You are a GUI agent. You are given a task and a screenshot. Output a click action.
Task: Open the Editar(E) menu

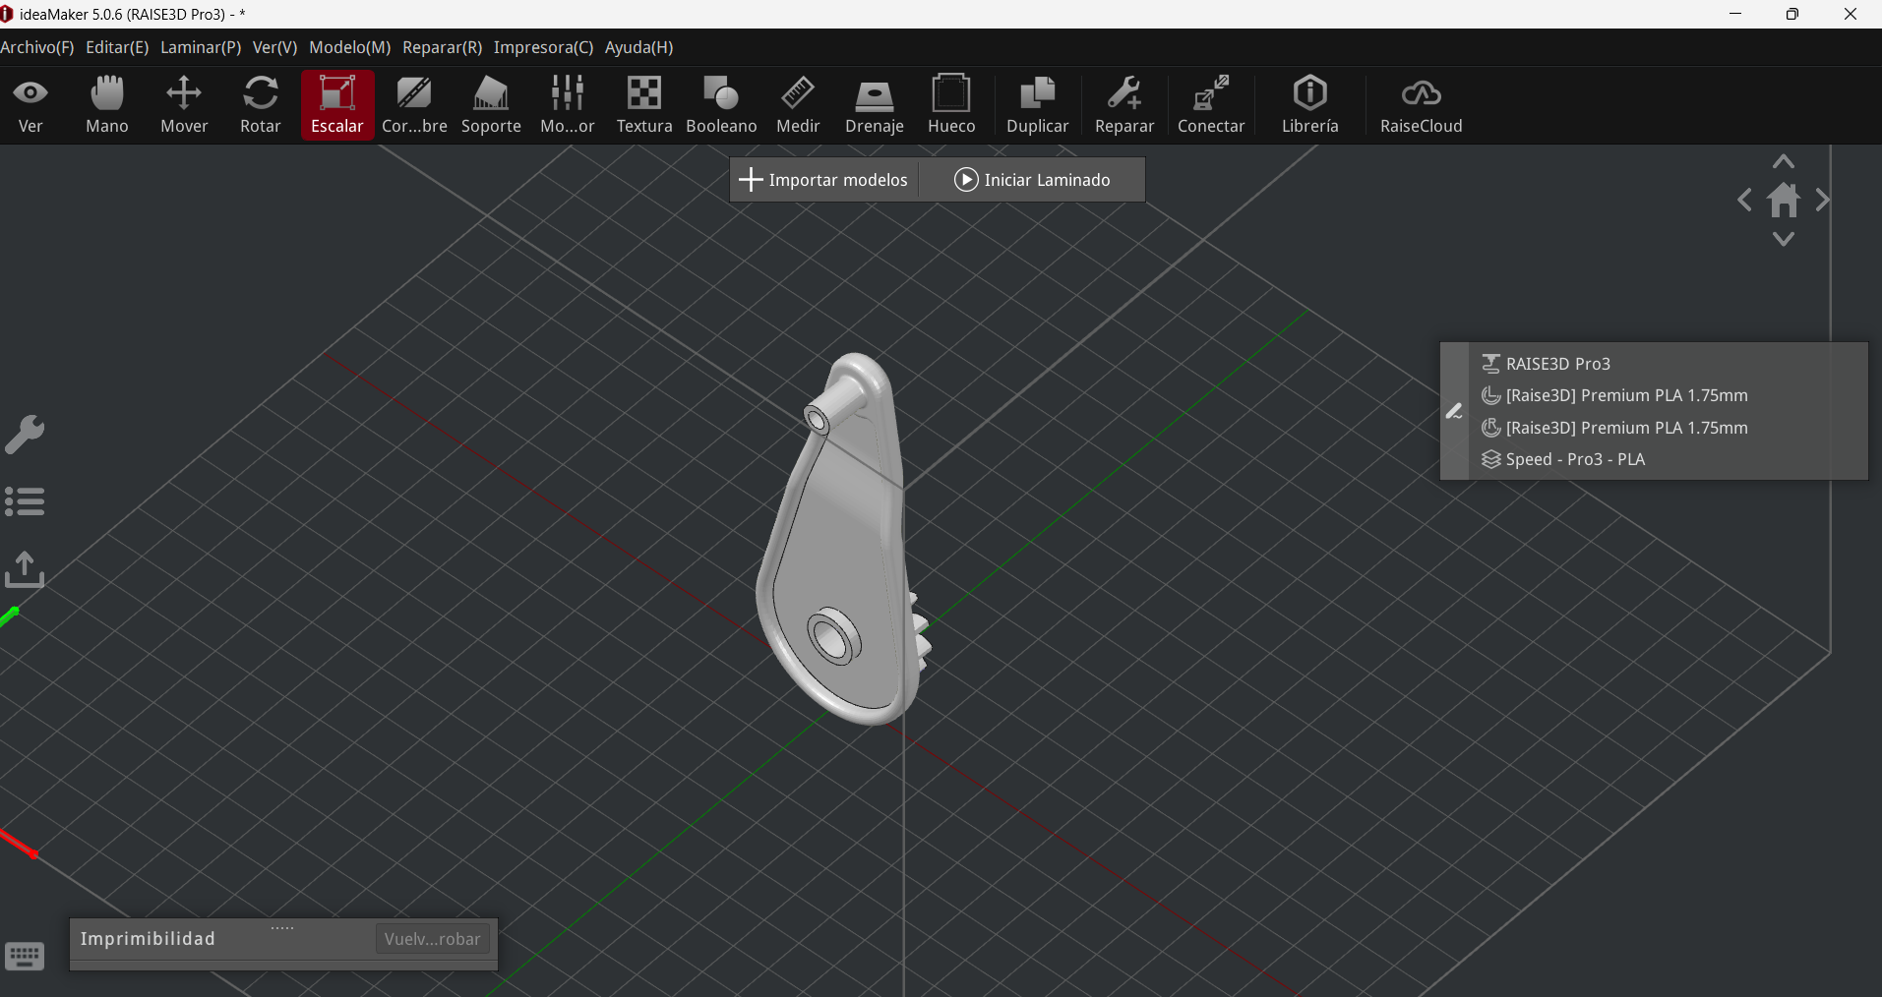pyautogui.click(x=117, y=47)
